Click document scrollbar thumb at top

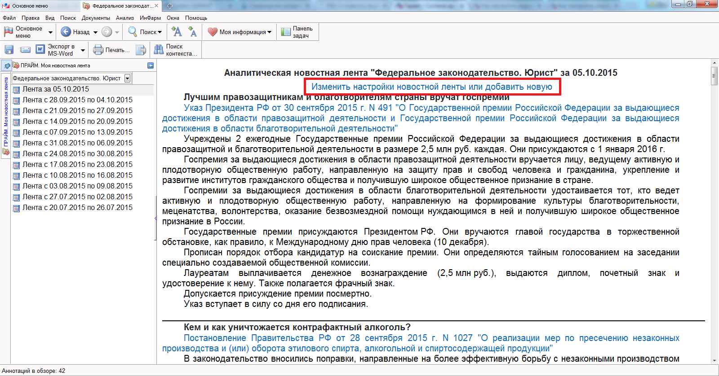715,76
